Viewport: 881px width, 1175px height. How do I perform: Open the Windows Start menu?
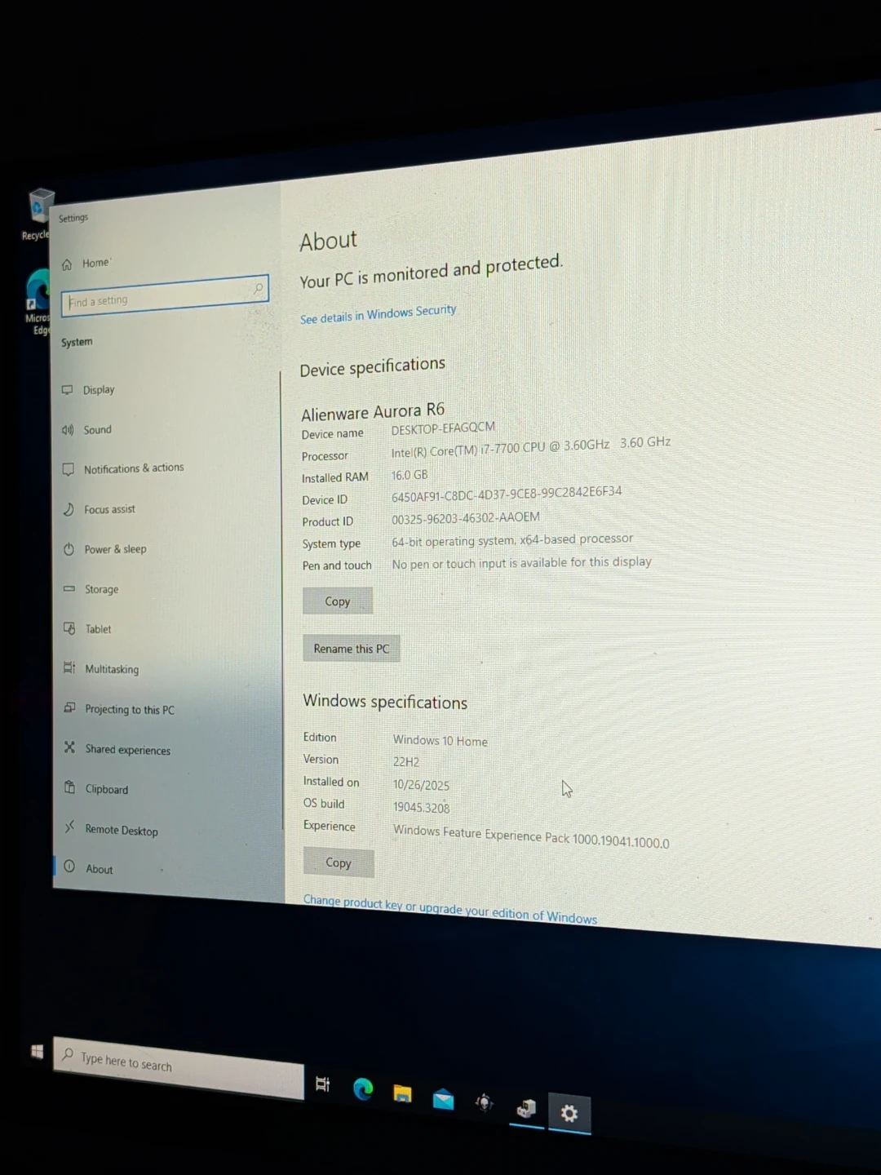(38, 1052)
